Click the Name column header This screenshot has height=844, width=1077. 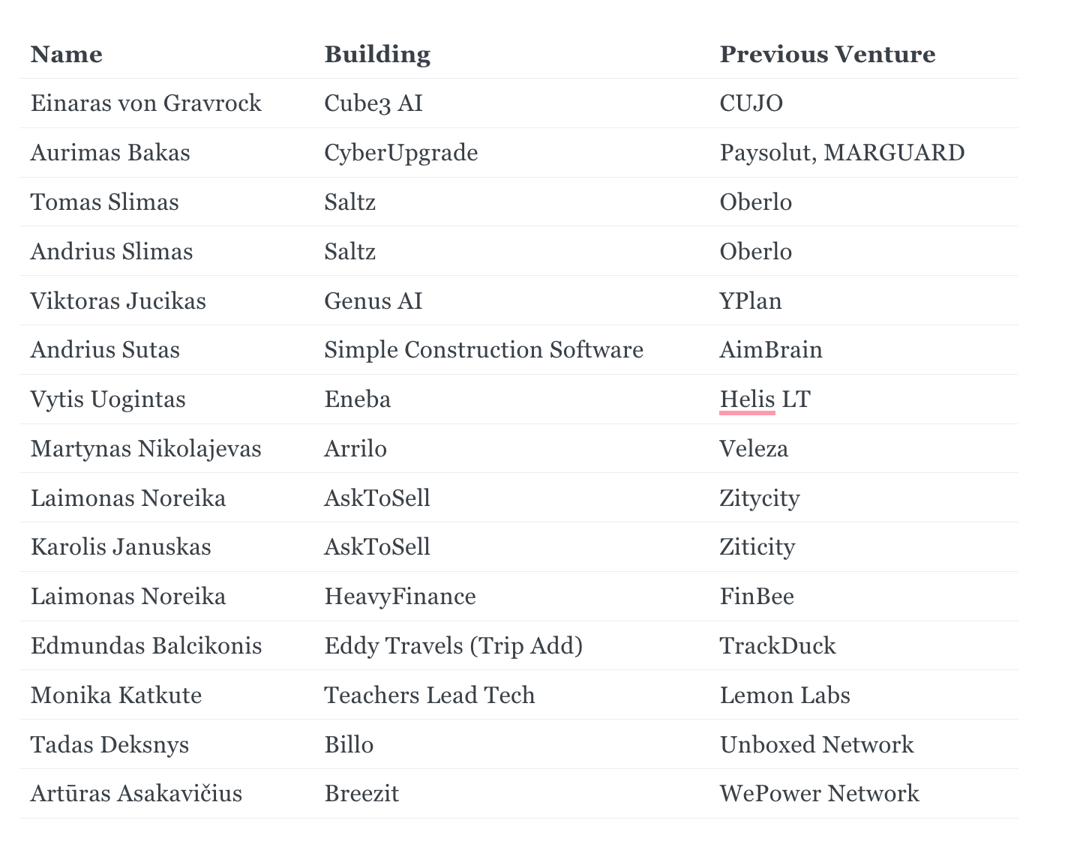(x=66, y=55)
